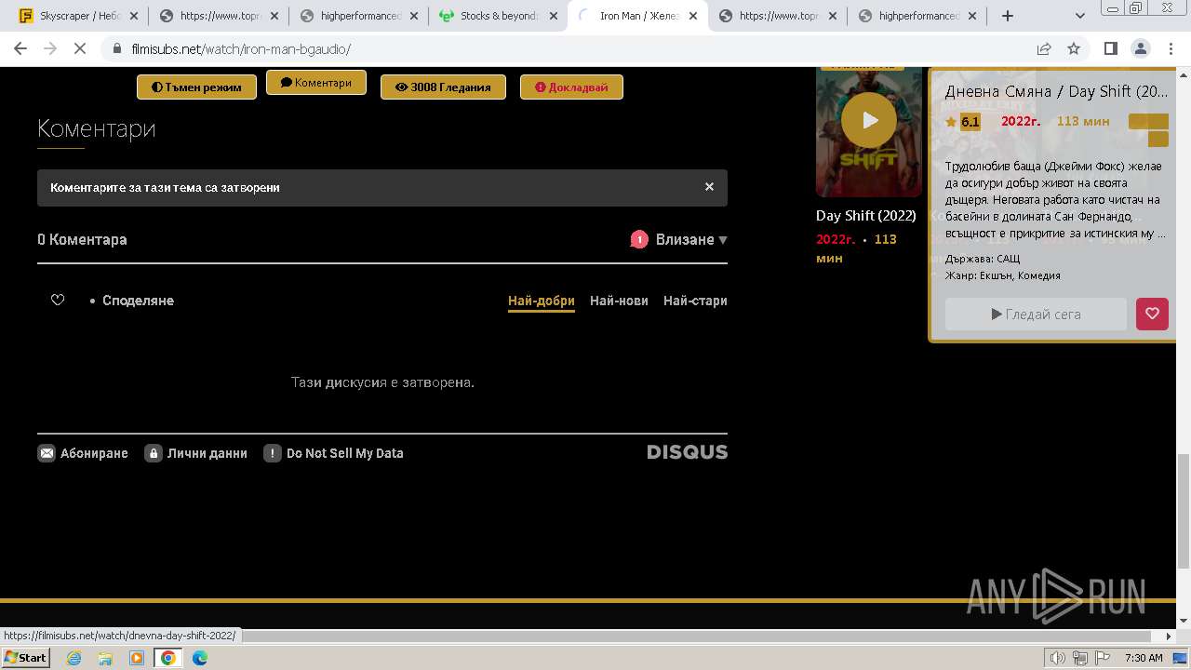Click the address bar URL
Viewport: 1191px width, 670px height.
pos(241,48)
